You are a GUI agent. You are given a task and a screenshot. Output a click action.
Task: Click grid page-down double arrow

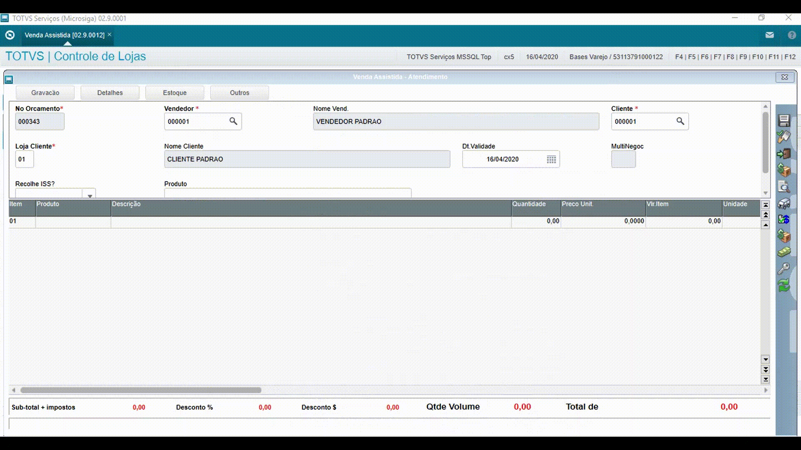click(766, 369)
